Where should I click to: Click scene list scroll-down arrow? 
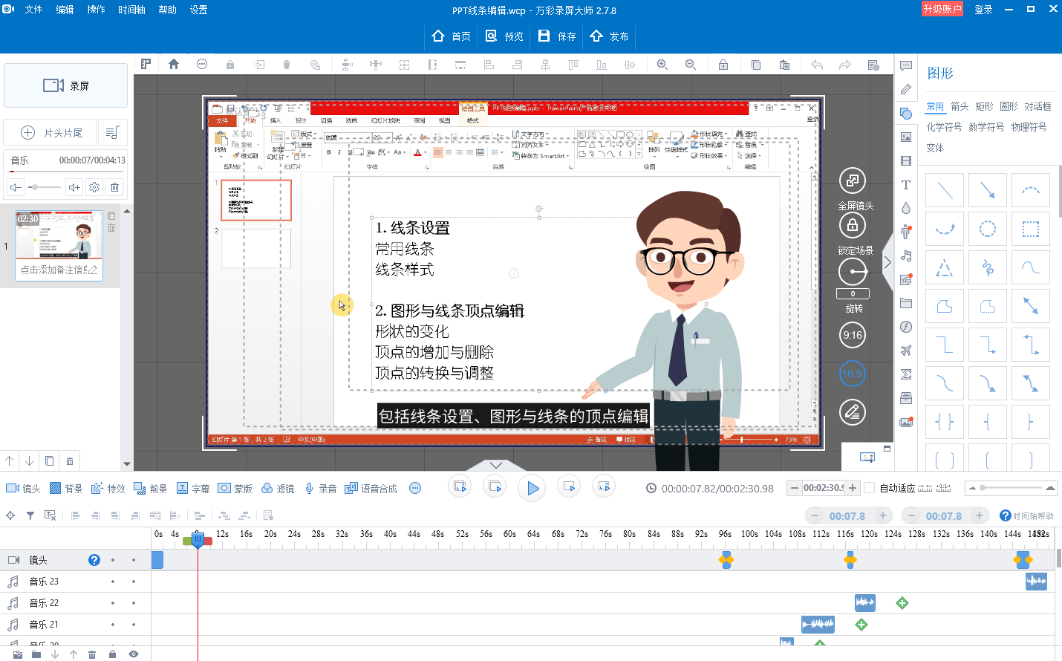click(x=127, y=463)
